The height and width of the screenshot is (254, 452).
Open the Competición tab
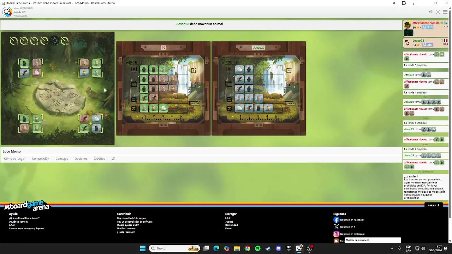click(41, 159)
